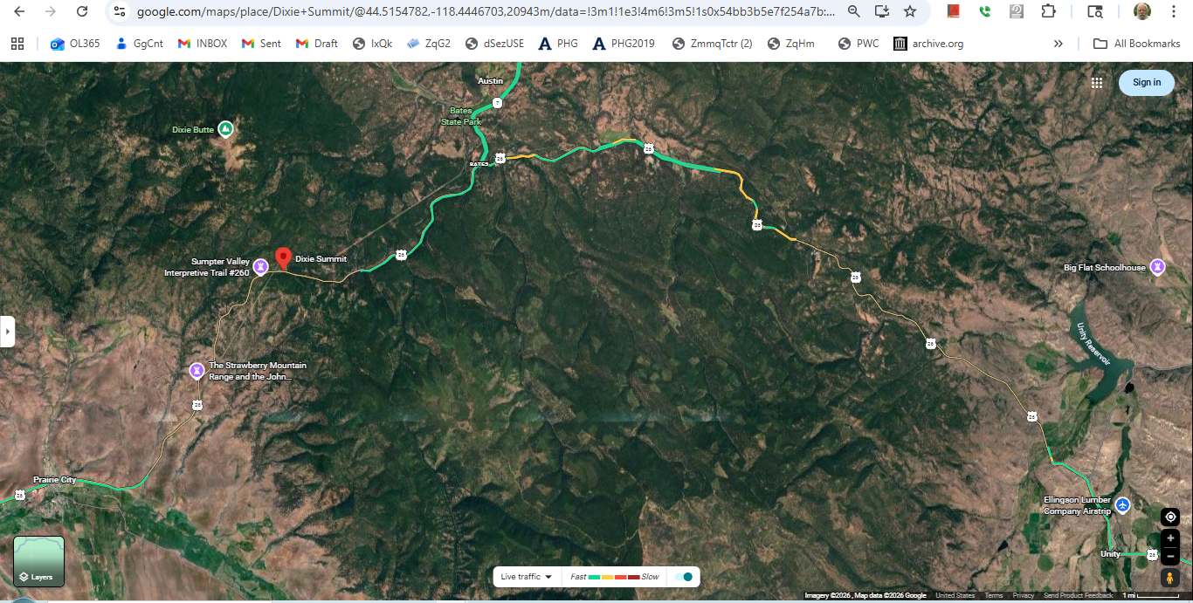Click the Big Flat Schoolhouse landmark marker
The height and width of the screenshot is (603, 1193).
(x=1157, y=267)
